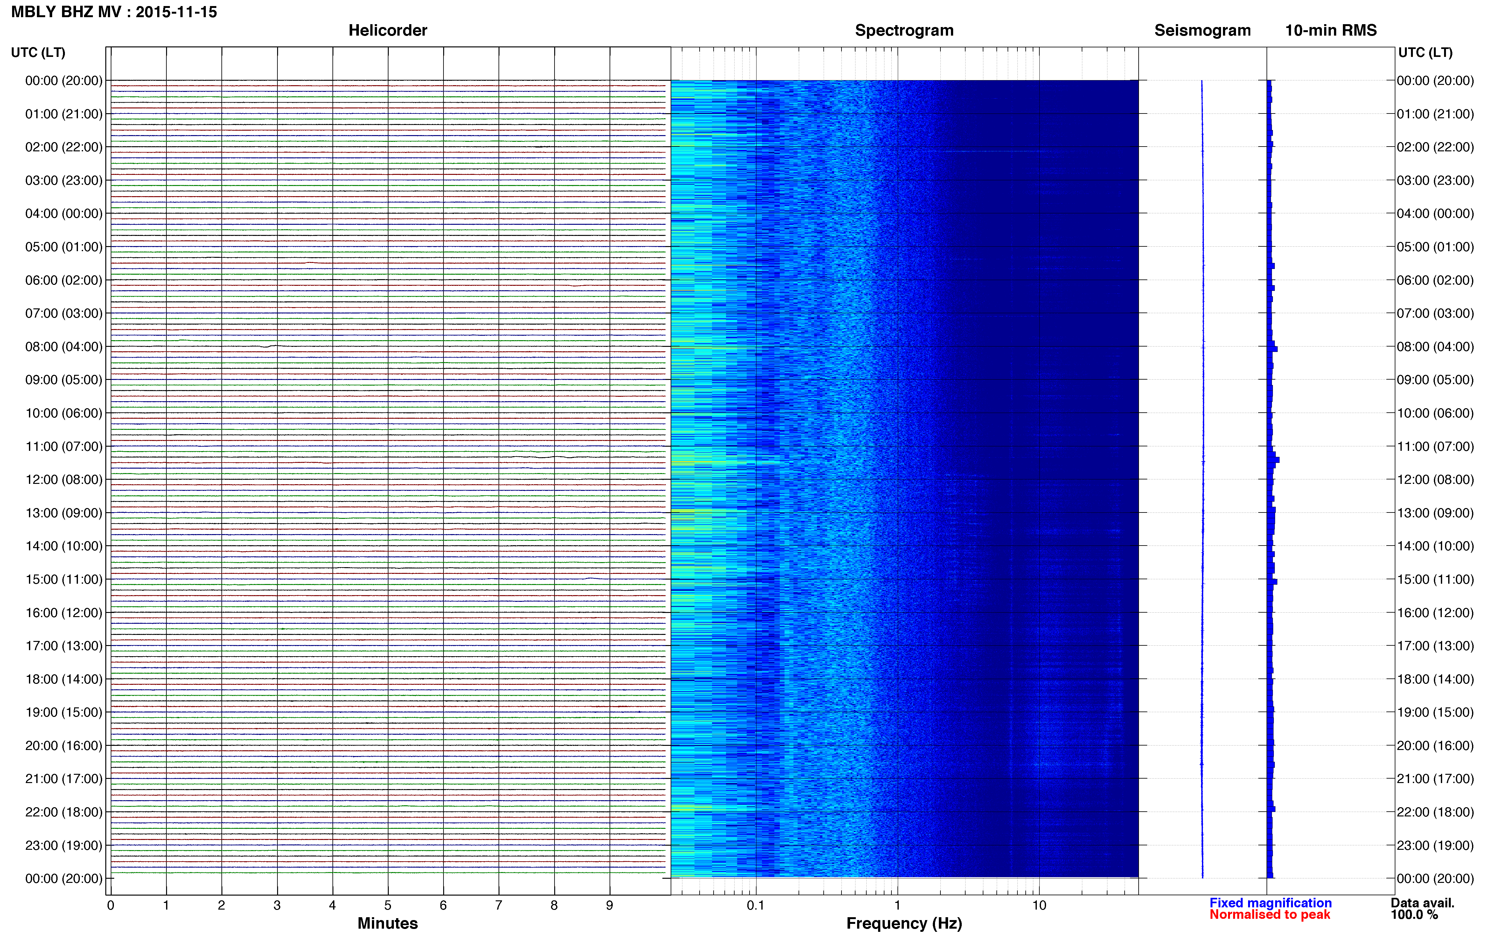
Task: Click the 'UTC (LT)' label beside the Helicorder
Action: [x=38, y=52]
